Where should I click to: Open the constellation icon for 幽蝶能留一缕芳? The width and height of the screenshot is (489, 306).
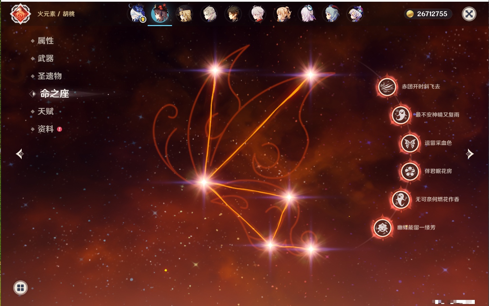click(382, 228)
